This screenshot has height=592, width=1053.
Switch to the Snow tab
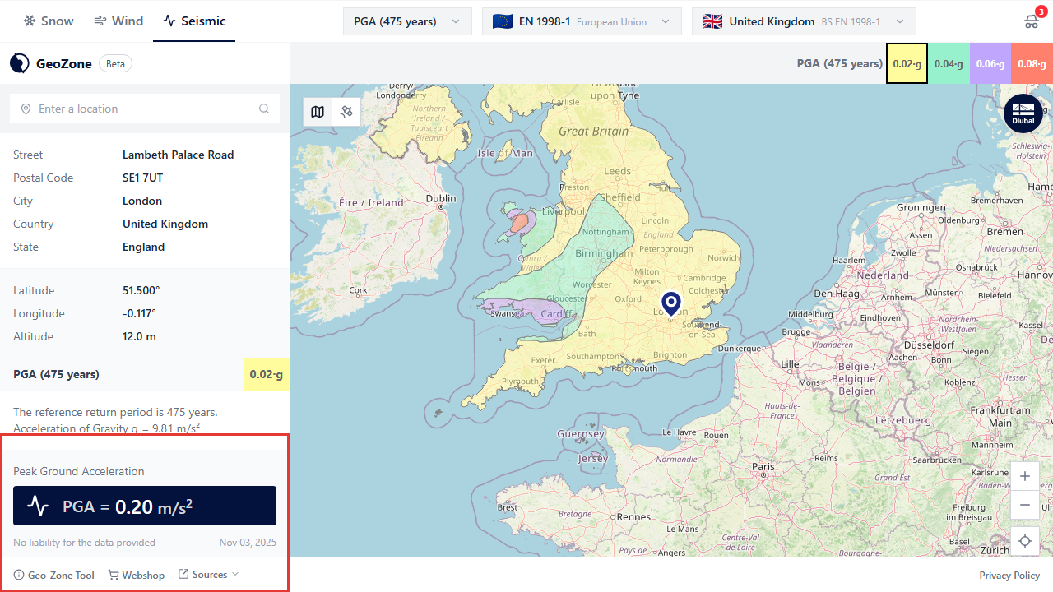49,21
